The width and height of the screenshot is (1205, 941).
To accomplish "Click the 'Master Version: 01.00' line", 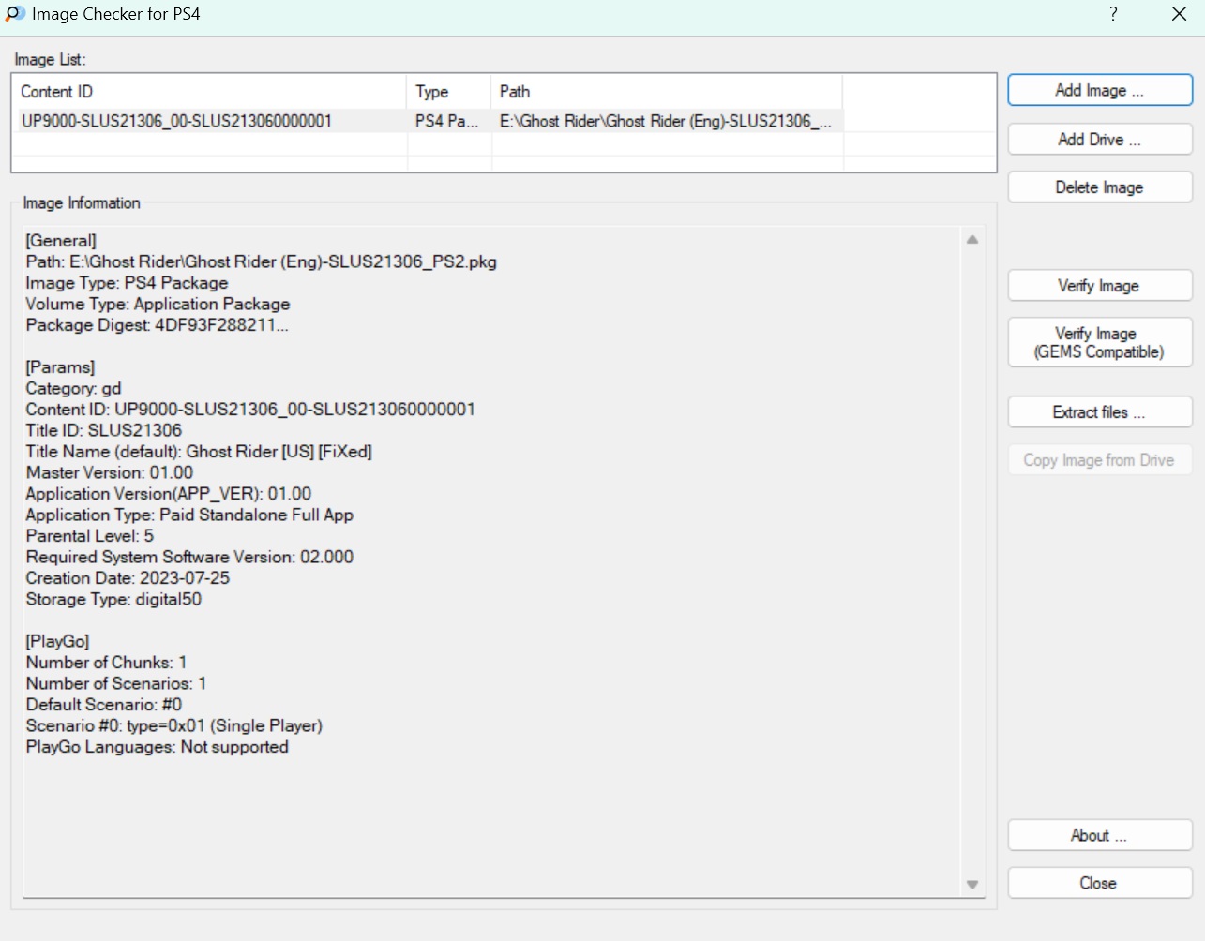I will click(x=110, y=472).
